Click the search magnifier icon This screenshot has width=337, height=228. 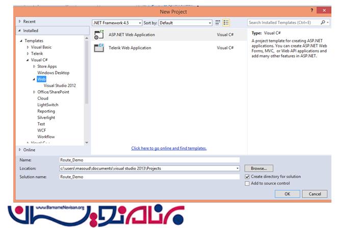(323, 22)
